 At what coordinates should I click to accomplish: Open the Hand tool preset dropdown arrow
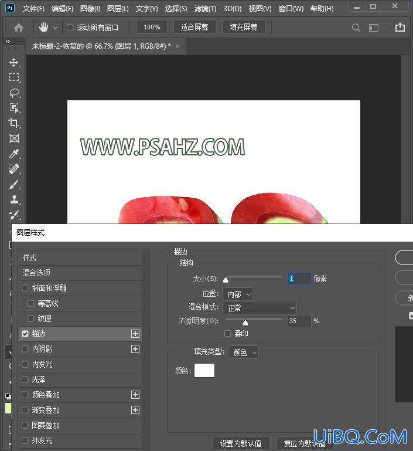pos(56,28)
